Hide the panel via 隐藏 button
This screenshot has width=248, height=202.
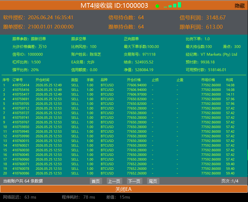pos(240,6)
